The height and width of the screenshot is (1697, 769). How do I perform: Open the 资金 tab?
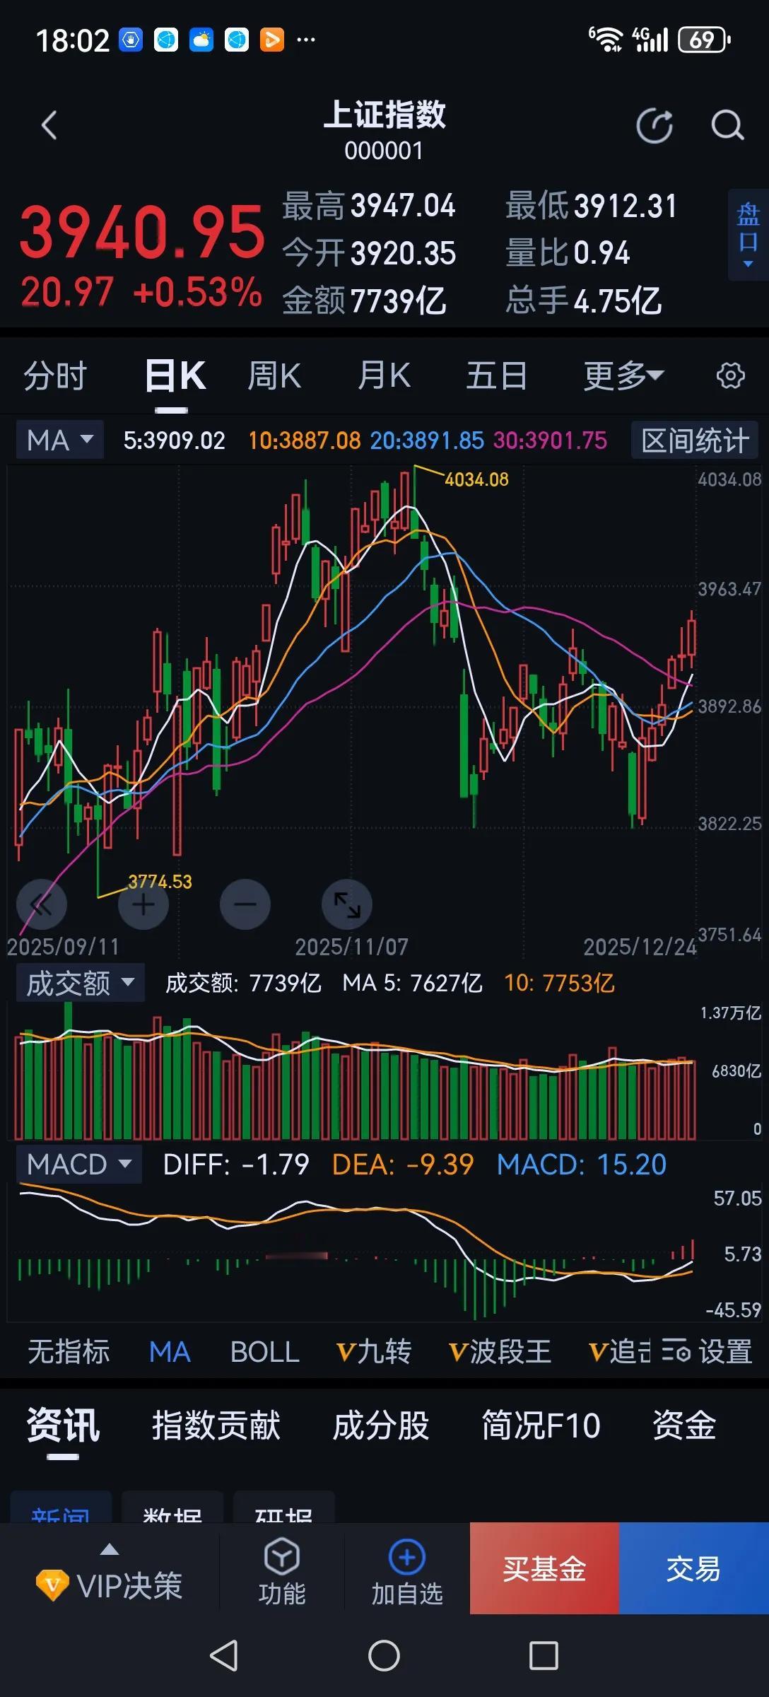point(683,1425)
